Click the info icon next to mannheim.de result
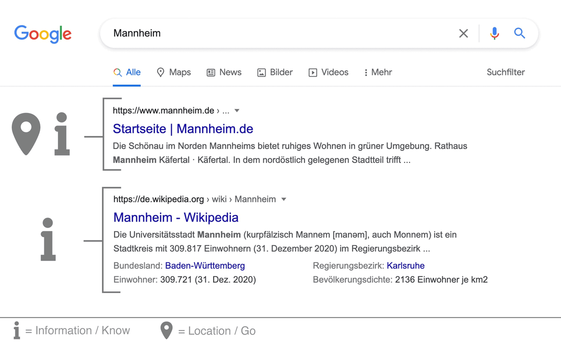561x342 pixels. pyautogui.click(x=62, y=134)
